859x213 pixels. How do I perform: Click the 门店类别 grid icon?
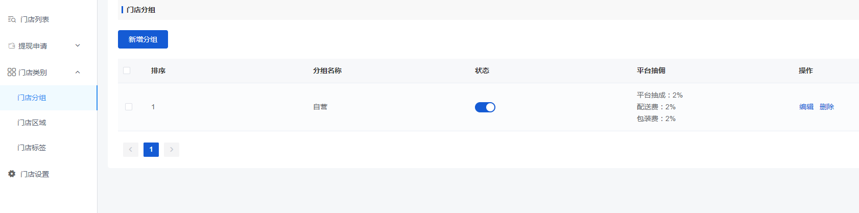click(12, 73)
